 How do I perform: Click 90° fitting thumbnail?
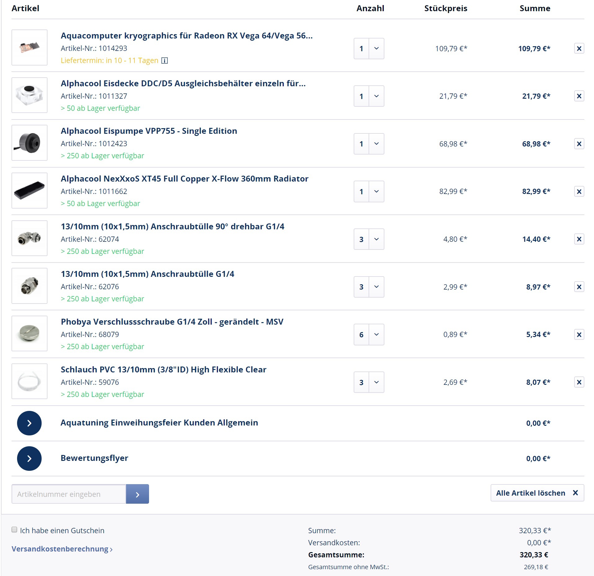click(x=29, y=238)
